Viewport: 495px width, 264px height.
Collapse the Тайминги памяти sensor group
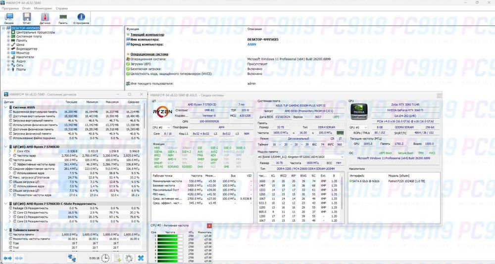point(5,230)
